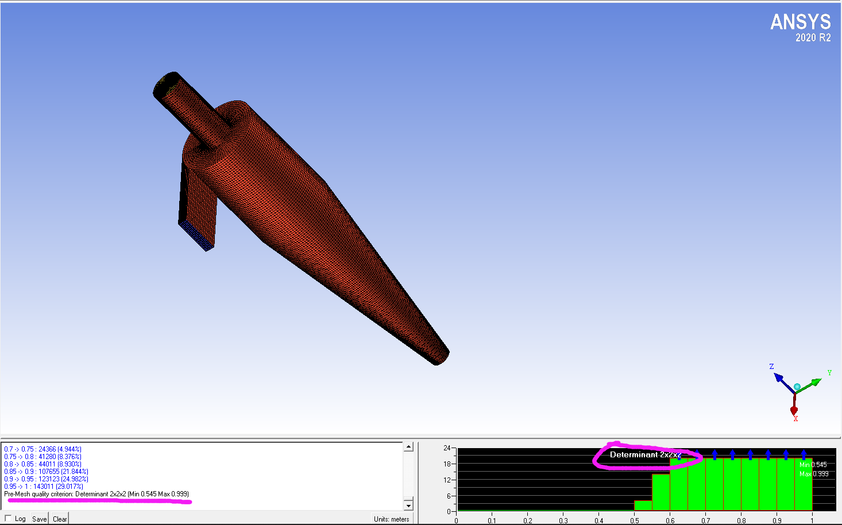The image size is (842, 525).
Task: Click the green Y axis arrow on triad
Action: (814, 382)
